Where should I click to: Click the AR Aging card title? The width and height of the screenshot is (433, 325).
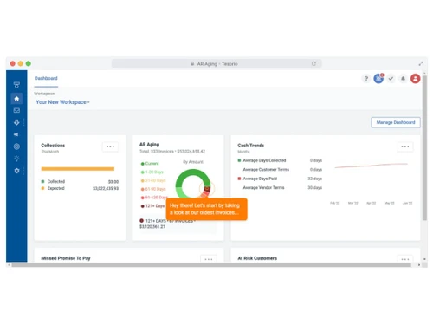(149, 145)
